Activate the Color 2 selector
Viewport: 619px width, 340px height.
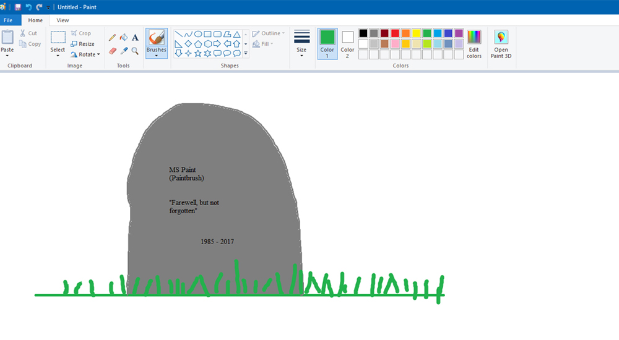pos(347,44)
